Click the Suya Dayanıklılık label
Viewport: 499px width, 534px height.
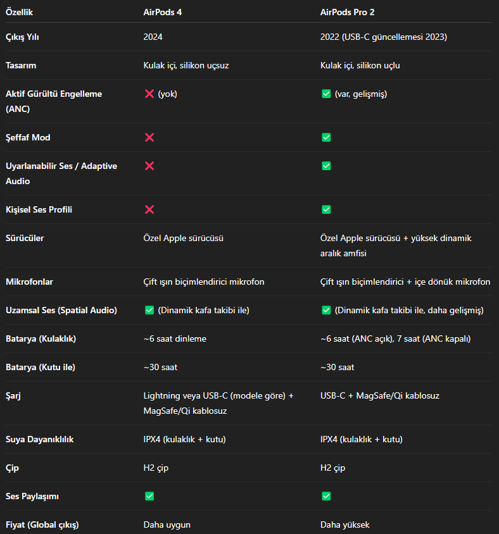(x=39, y=439)
